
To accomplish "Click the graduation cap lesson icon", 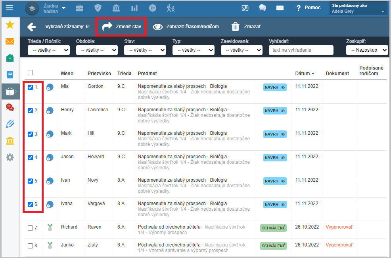I will (x=32, y=8).
